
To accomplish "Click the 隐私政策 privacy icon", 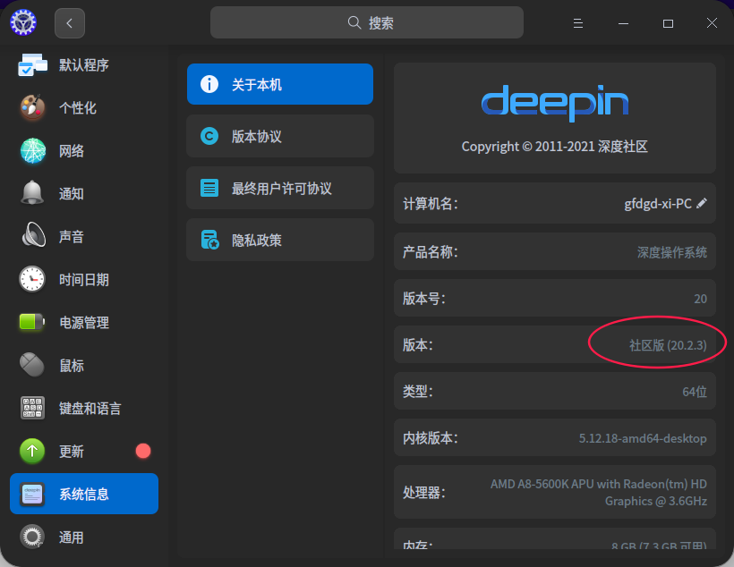I will click(209, 240).
